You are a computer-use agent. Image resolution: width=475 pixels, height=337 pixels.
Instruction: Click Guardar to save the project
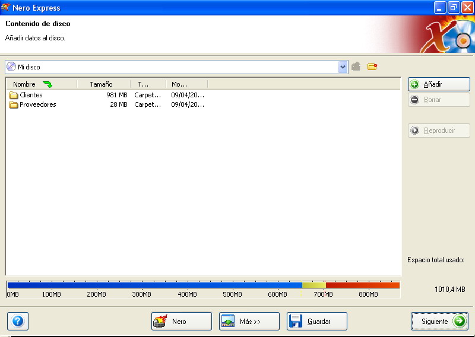click(x=317, y=322)
